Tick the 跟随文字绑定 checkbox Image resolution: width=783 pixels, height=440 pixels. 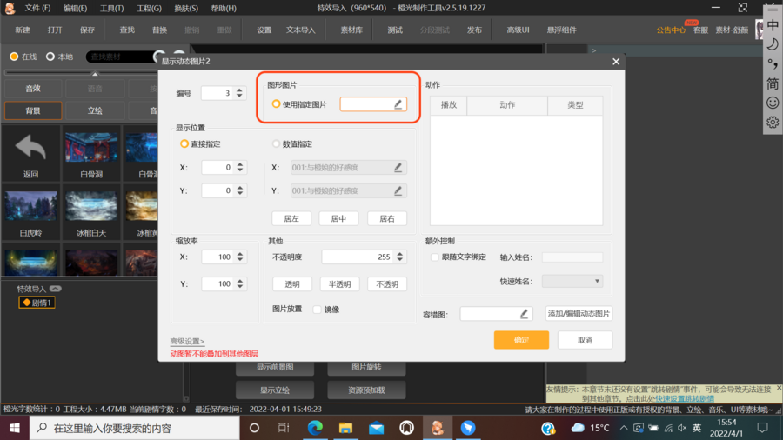click(x=435, y=257)
